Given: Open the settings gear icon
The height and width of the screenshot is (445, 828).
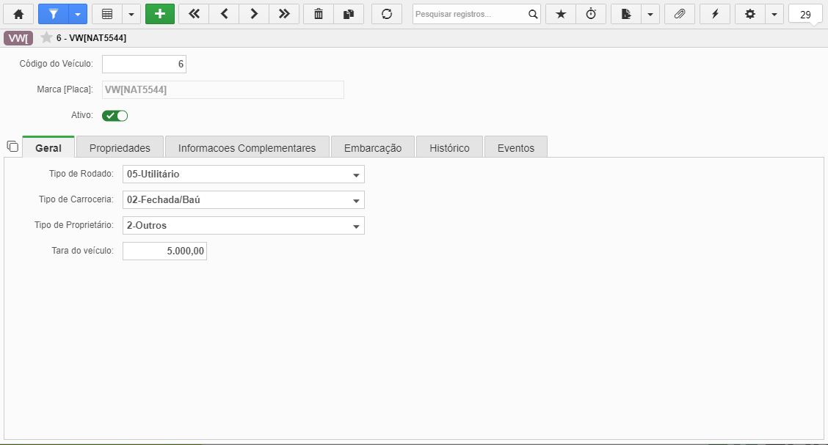Looking at the screenshot, I should [750, 14].
